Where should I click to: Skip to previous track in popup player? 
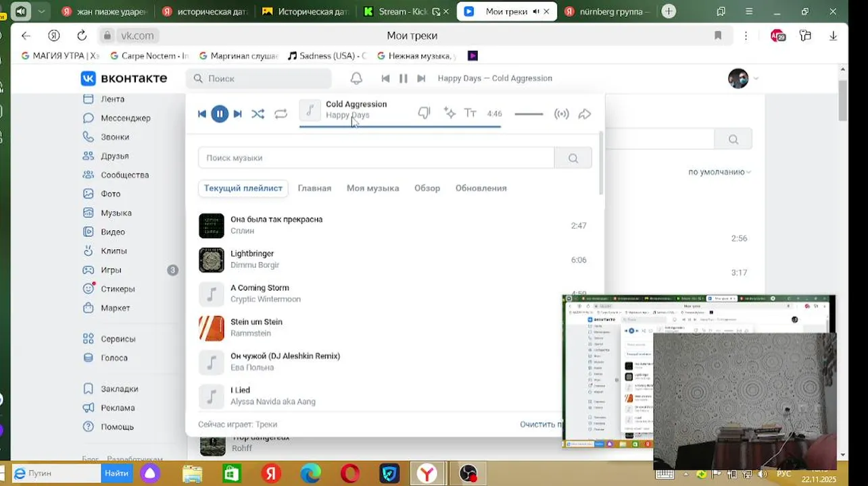(x=201, y=114)
